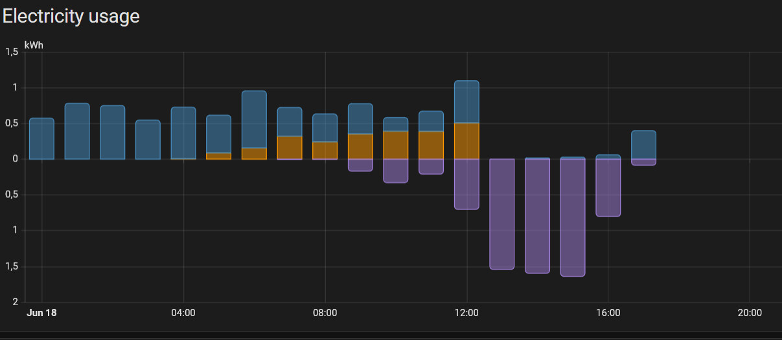
Task: Select the blue bar for the 03:00 hour
Action: click(148, 140)
